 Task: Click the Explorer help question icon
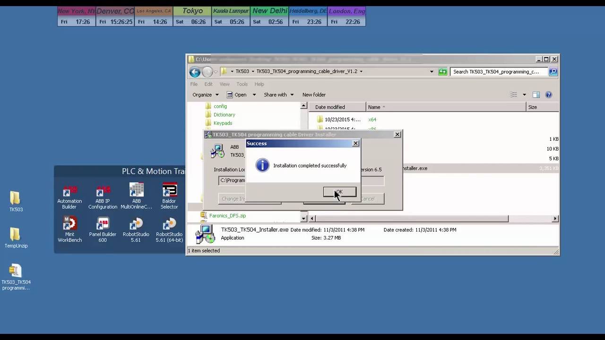[549, 95]
